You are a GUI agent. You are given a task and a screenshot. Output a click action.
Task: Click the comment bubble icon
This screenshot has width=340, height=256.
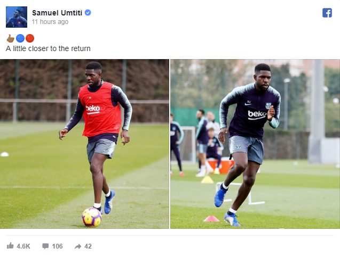click(x=45, y=246)
